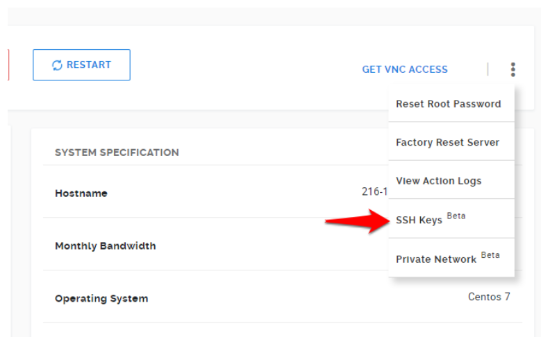Click the Hostname row label

click(x=81, y=193)
